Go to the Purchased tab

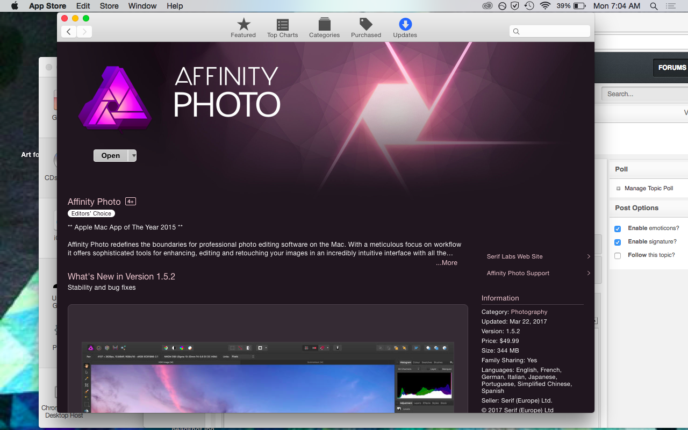click(x=366, y=28)
